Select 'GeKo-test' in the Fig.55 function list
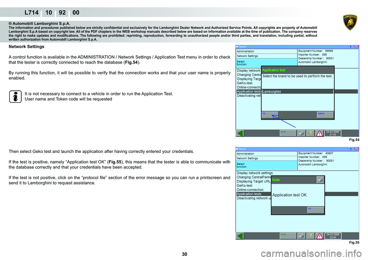The height and width of the screenshot is (260, 368). pyautogui.click(x=245, y=185)
